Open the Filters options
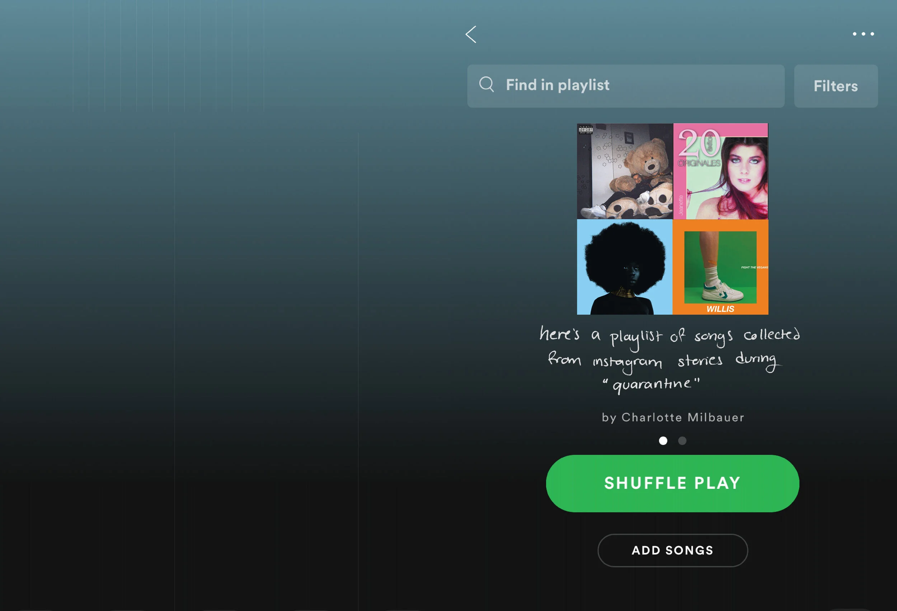Screen dimensions: 897x611 click(x=836, y=86)
